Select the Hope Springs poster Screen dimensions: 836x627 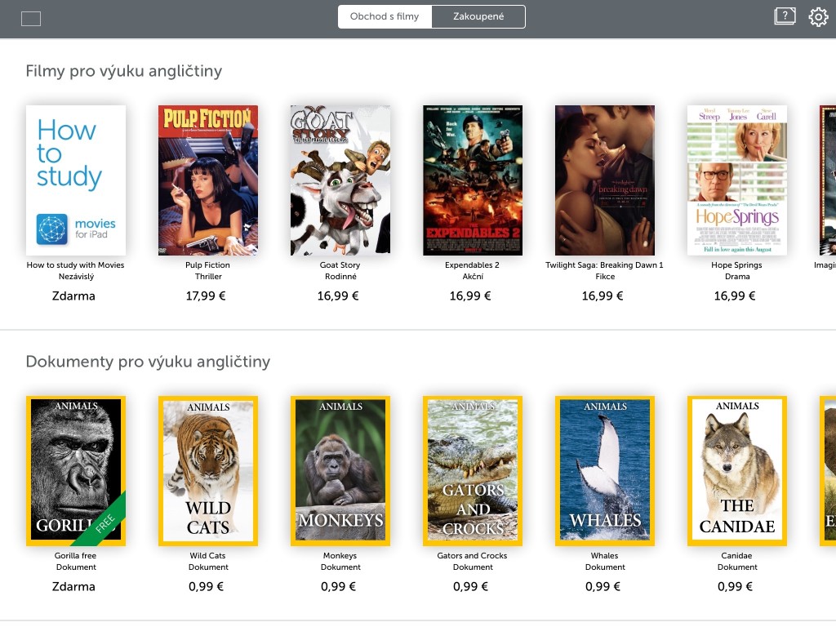pyautogui.click(x=737, y=180)
